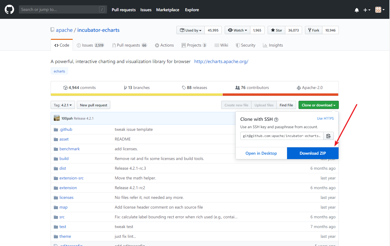
Task: Click the asset folder icon
Action: point(56,139)
